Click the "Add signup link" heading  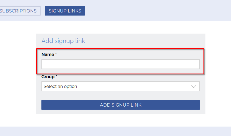pos(63,41)
